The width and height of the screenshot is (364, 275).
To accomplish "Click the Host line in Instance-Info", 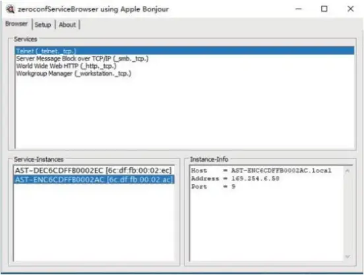I will coord(261,171).
